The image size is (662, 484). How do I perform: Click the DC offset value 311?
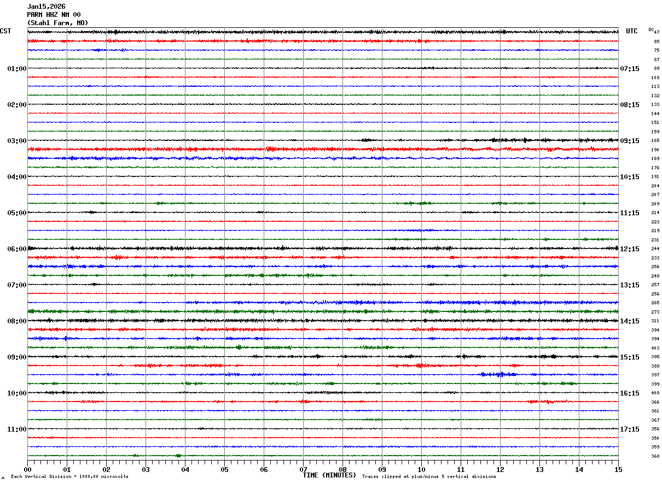pos(655,321)
